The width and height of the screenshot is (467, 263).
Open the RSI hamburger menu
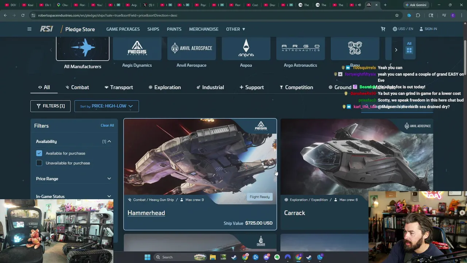(29, 29)
